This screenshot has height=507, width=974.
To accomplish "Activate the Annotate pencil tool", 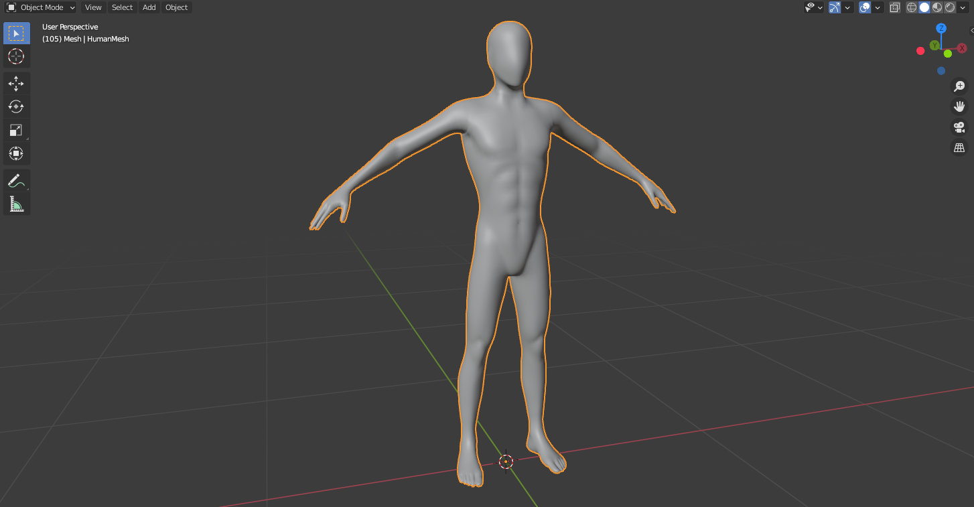I will tap(16, 181).
